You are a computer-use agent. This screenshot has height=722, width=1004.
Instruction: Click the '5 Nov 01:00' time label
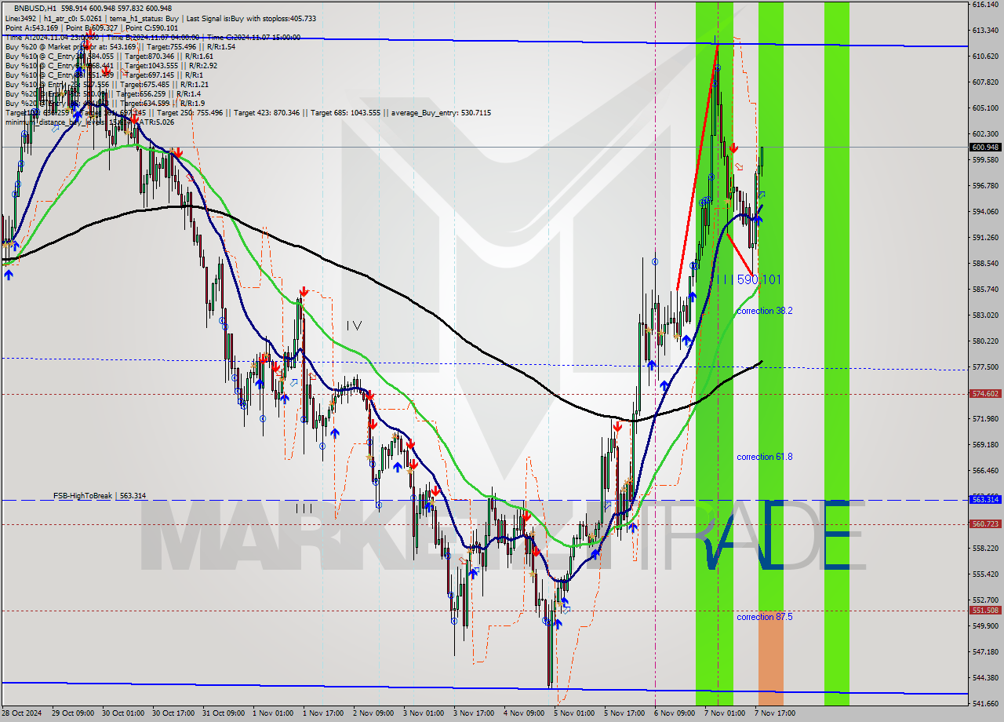point(574,713)
